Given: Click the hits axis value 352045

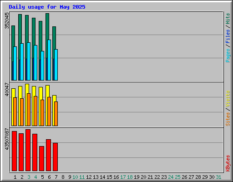Looking at the screenshot, I should click(x=7, y=20).
